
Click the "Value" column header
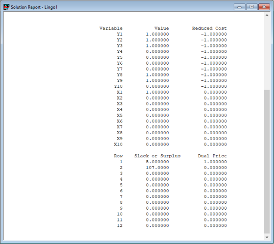click(x=161, y=28)
